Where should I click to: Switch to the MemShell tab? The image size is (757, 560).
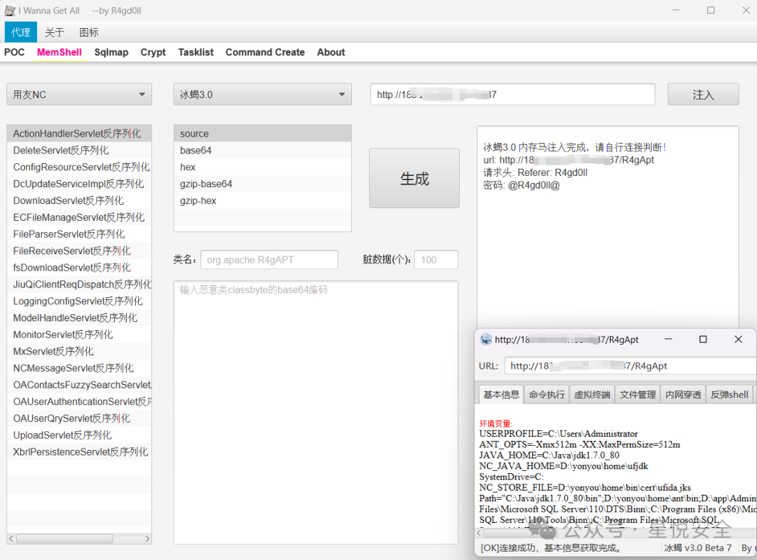(60, 52)
